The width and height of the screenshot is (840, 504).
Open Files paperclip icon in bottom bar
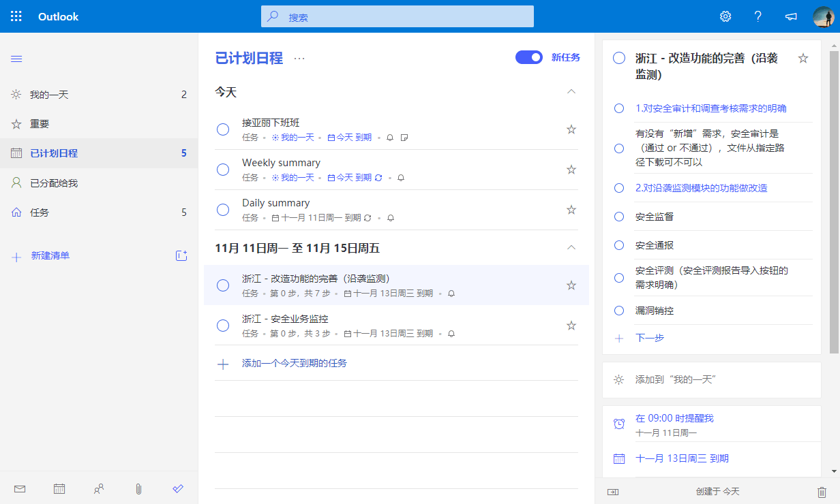click(x=138, y=488)
